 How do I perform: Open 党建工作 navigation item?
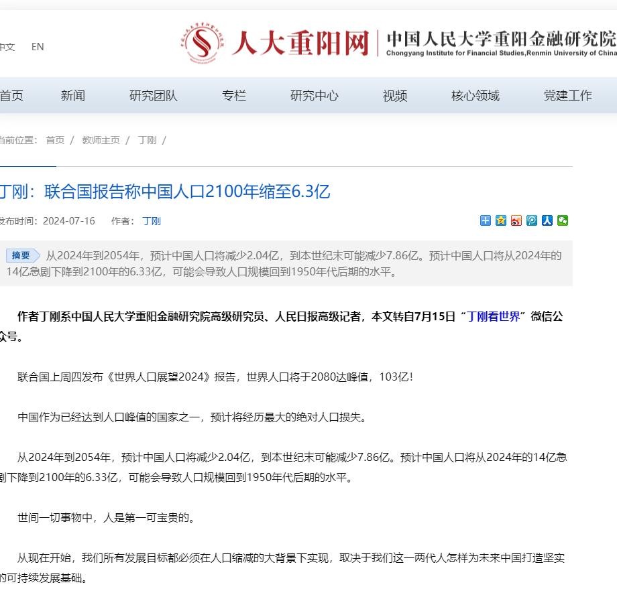pyautogui.click(x=567, y=96)
